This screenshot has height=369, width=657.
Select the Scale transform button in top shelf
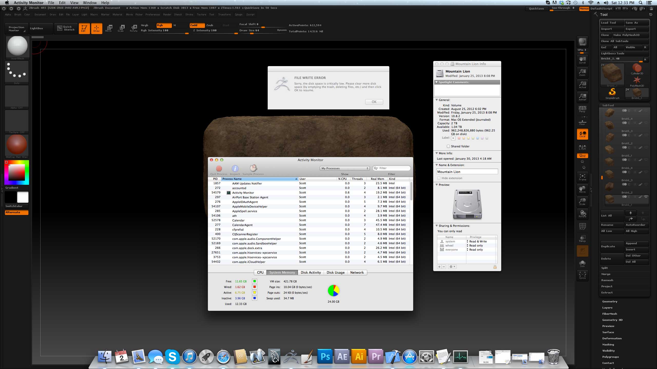click(121, 28)
